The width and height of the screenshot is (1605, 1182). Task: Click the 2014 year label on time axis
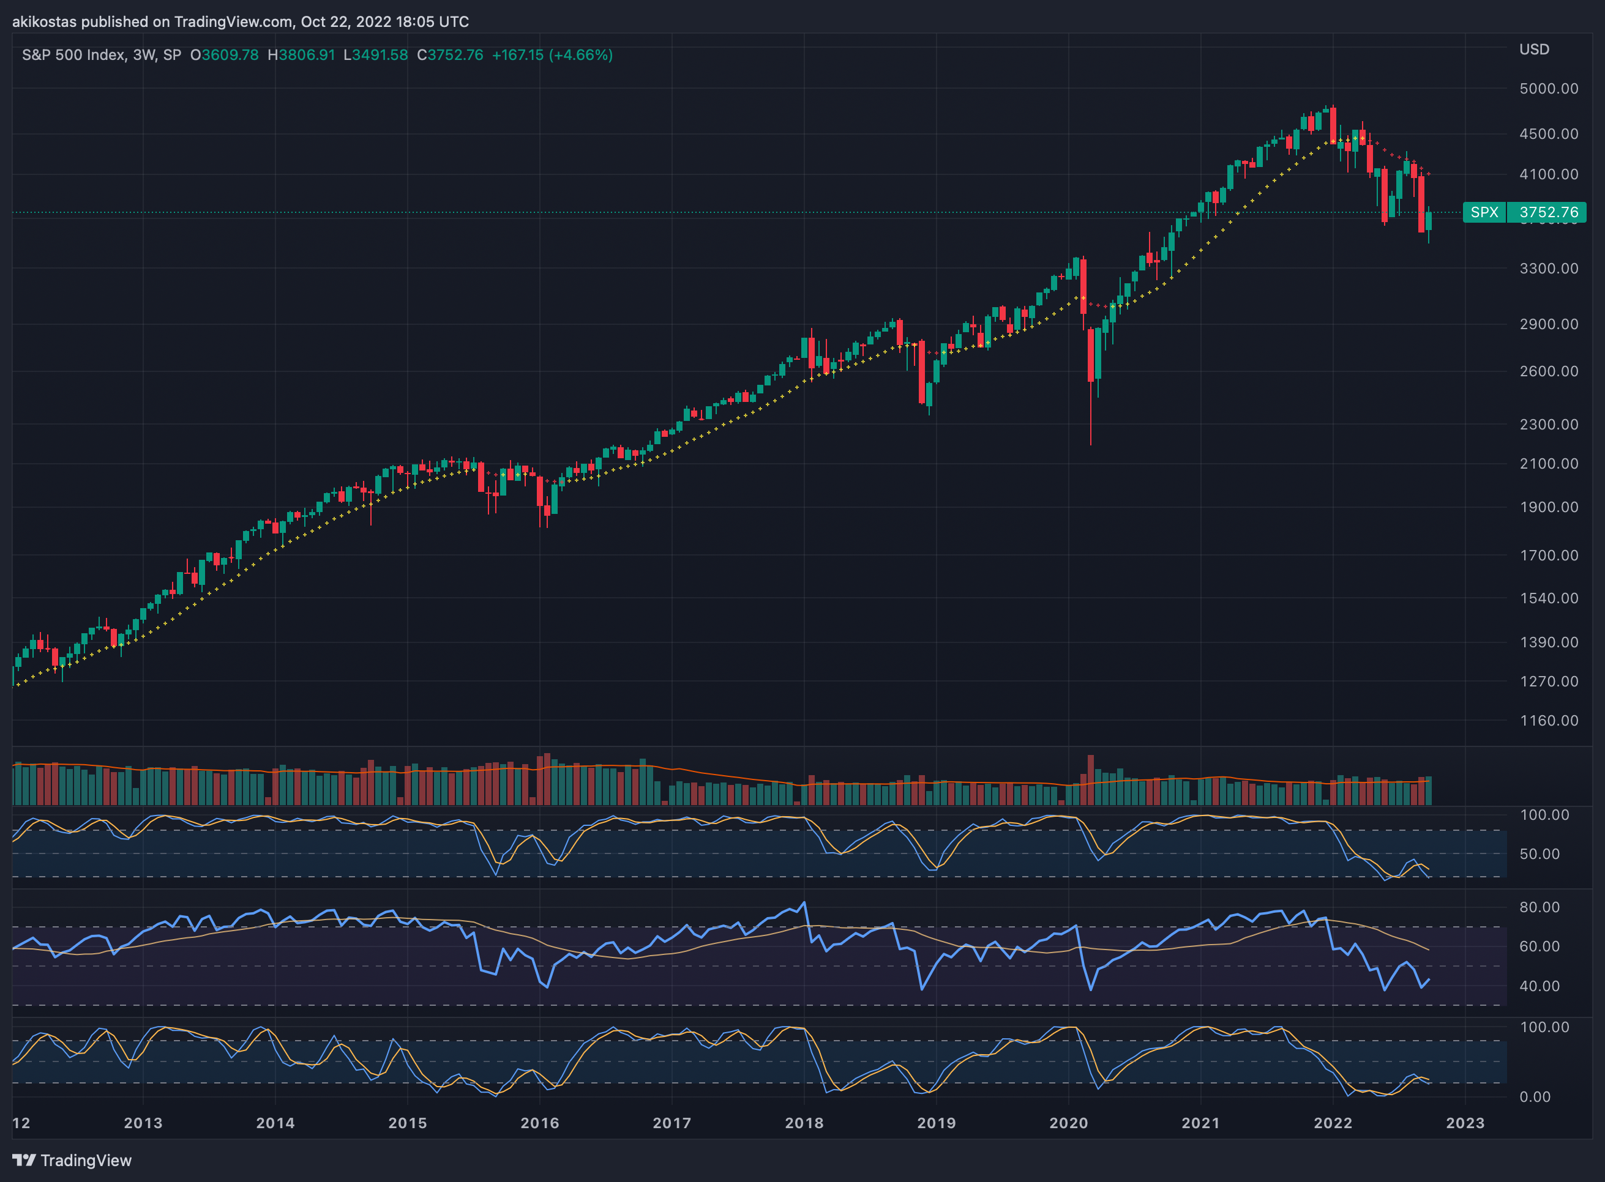click(x=275, y=1123)
